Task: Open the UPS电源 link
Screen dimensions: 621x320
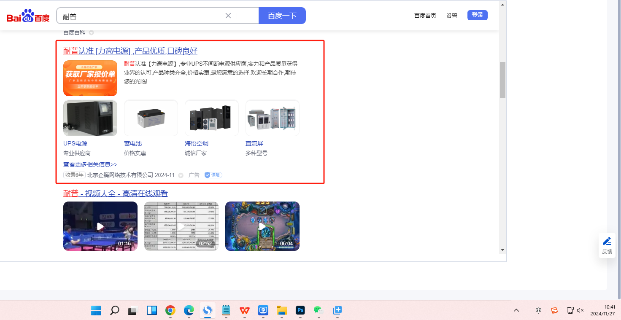Action: click(x=75, y=143)
